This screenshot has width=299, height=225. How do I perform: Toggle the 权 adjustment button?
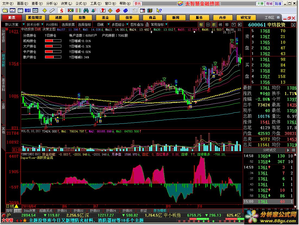[x=214, y=25]
